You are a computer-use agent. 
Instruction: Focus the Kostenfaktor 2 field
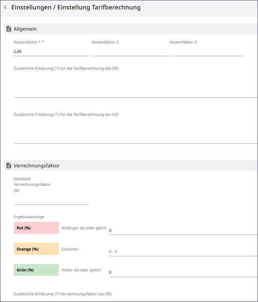coord(129,52)
